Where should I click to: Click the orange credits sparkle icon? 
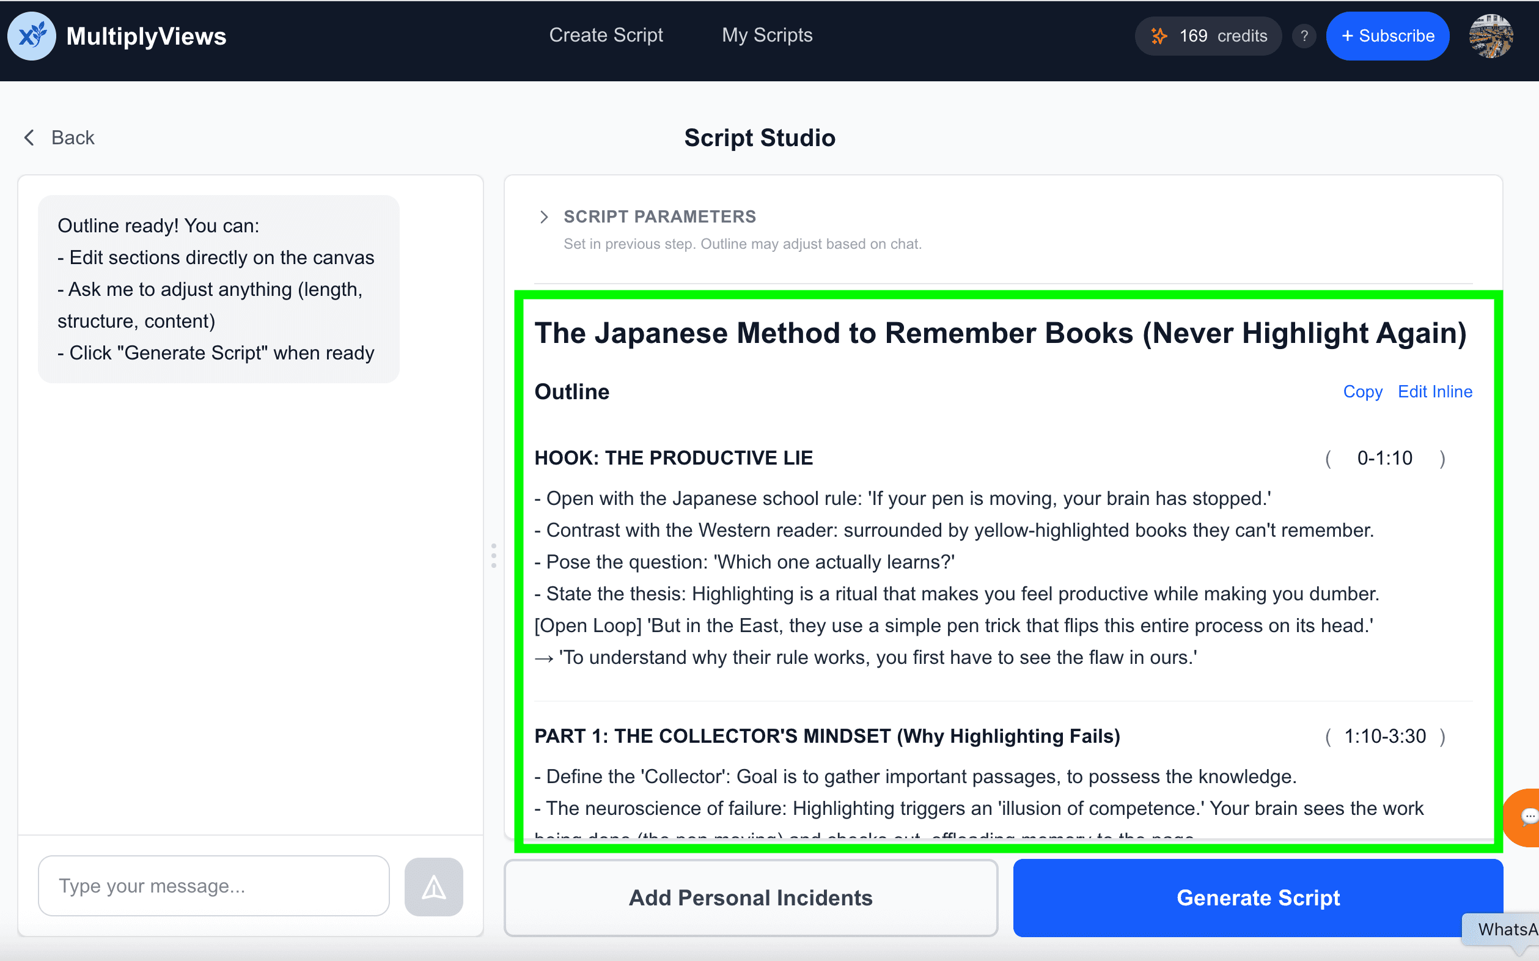1158,36
